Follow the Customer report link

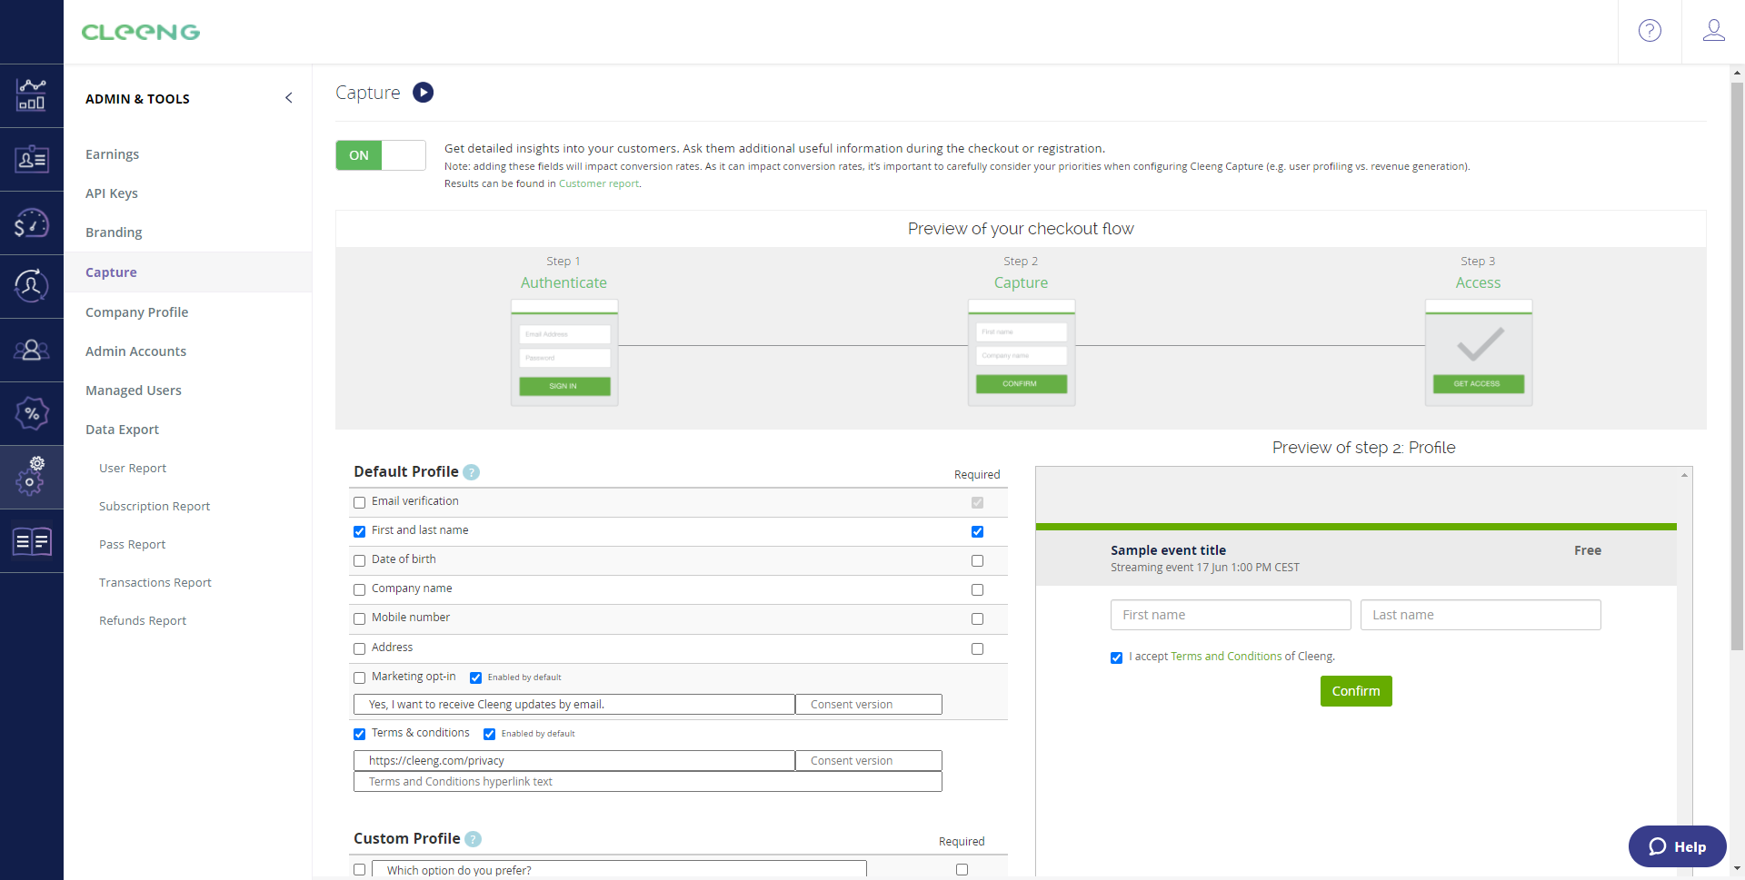(x=599, y=183)
